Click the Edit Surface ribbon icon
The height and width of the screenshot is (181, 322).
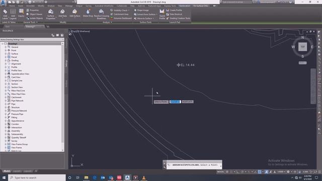tap(75, 13)
